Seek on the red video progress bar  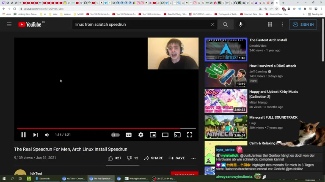point(106,128)
